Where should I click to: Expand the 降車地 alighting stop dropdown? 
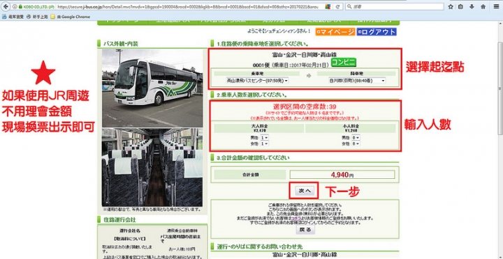(x=357, y=81)
